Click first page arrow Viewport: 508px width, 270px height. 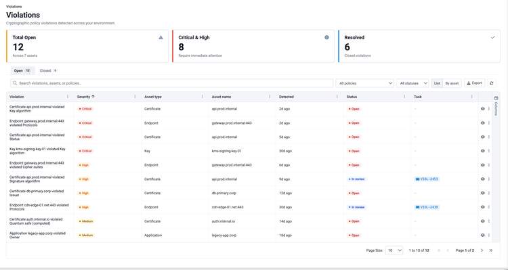[x=439, y=250]
